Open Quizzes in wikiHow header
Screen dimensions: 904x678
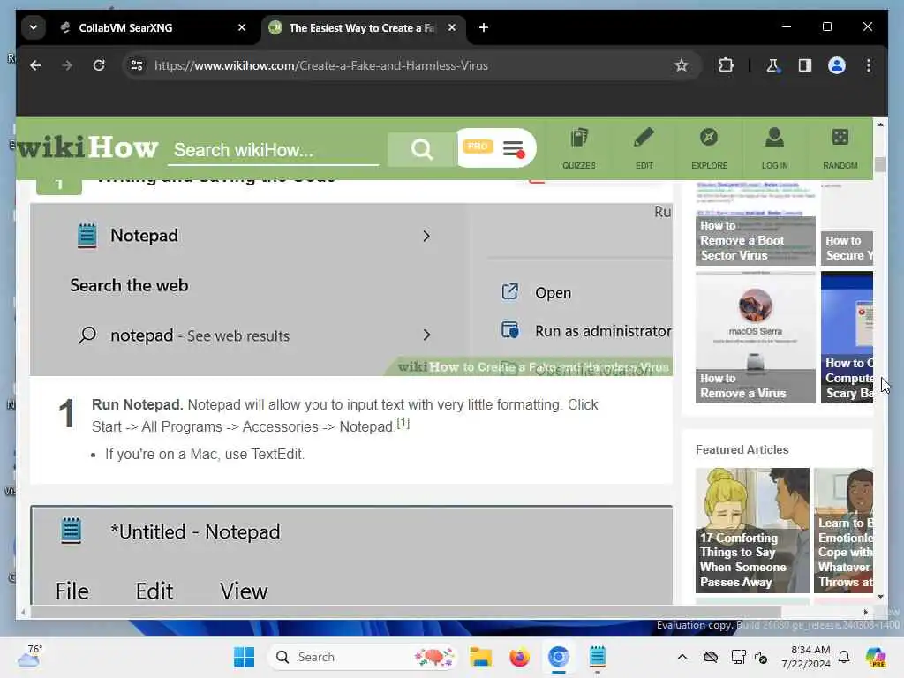click(579, 148)
